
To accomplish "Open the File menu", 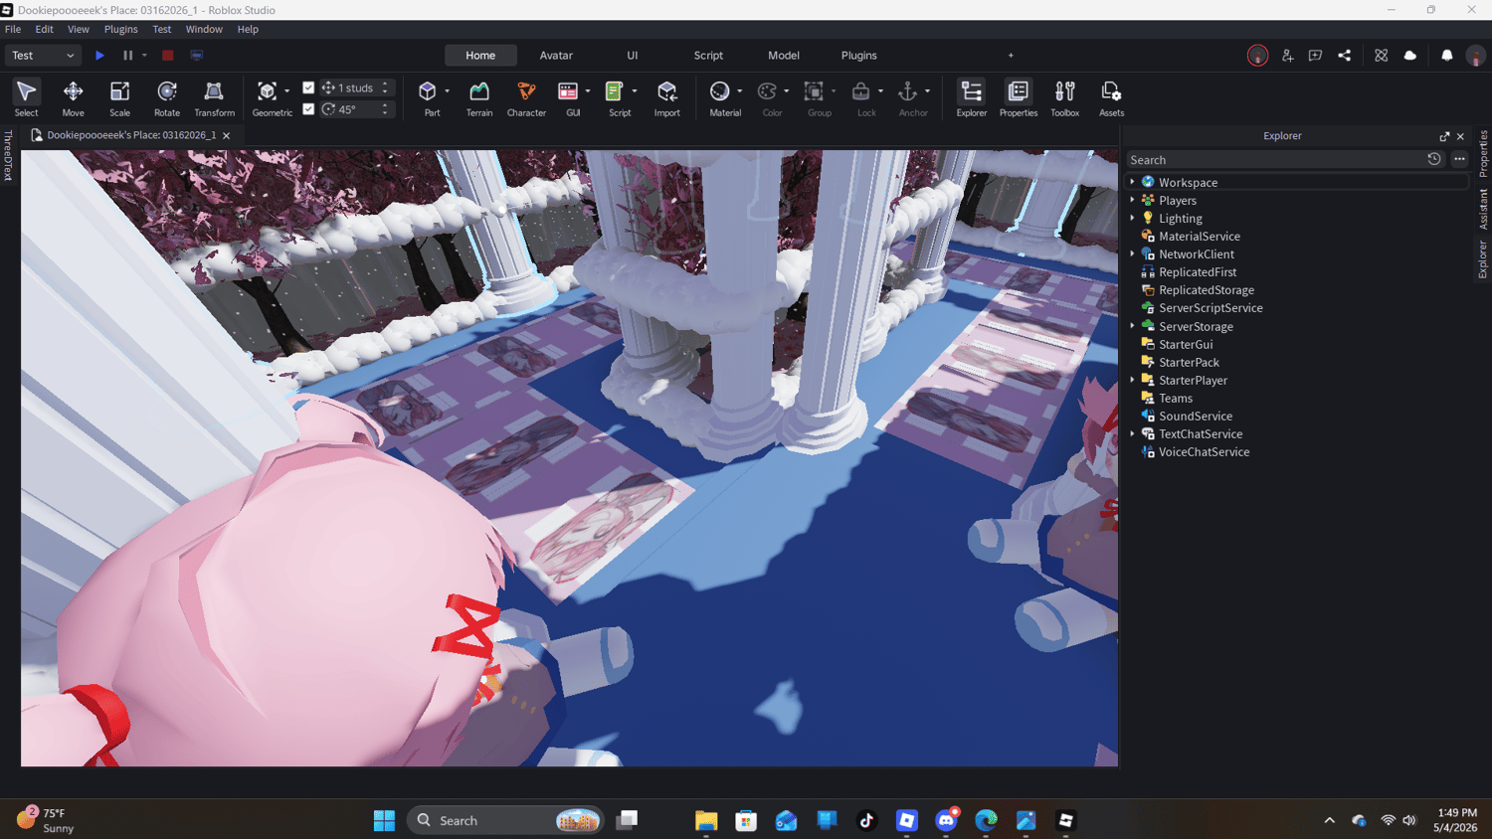I will (13, 30).
